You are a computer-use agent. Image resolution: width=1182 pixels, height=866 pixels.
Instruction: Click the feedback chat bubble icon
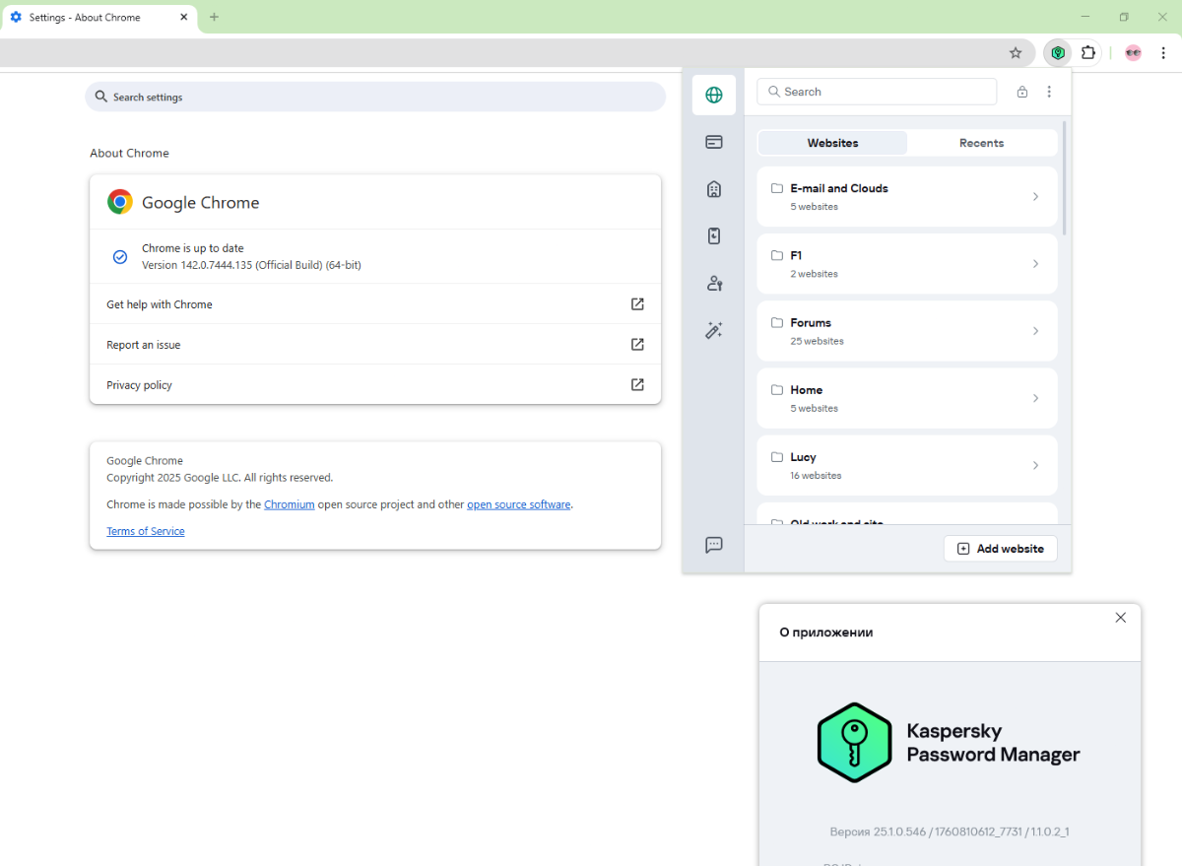pyautogui.click(x=714, y=545)
